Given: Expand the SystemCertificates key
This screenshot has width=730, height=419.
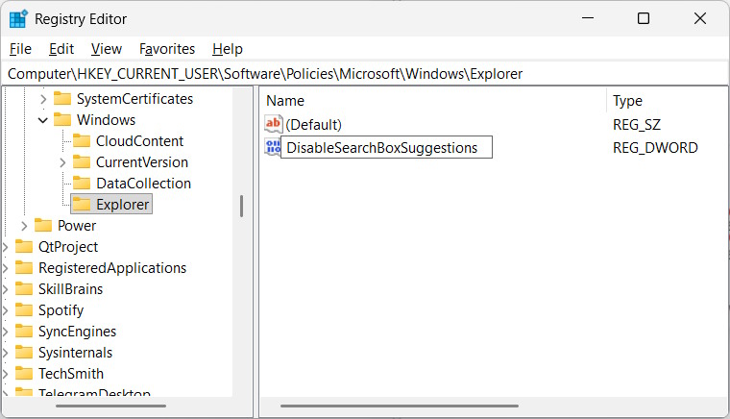Looking at the screenshot, I should coord(42,99).
